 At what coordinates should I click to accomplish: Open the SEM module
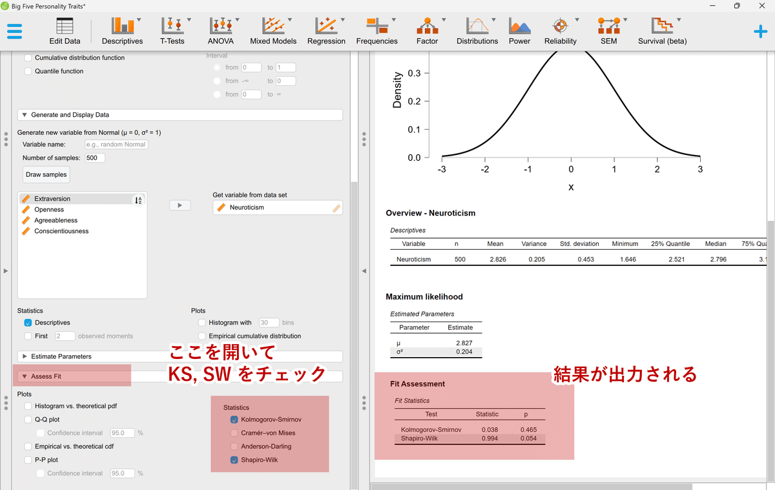tap(608, 30)
